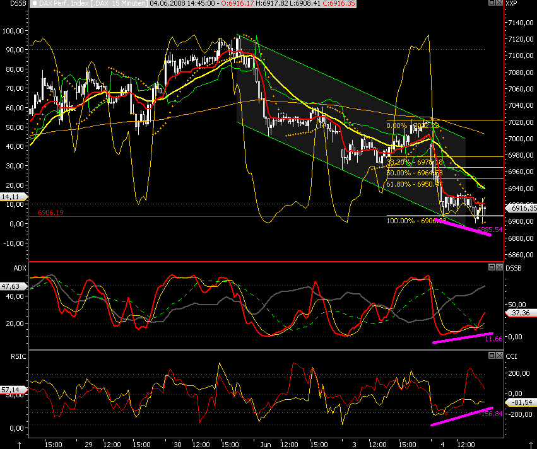Select the 57,14 RSIC value marker
The image size is (537, 449).
click(x=13, y=390)
